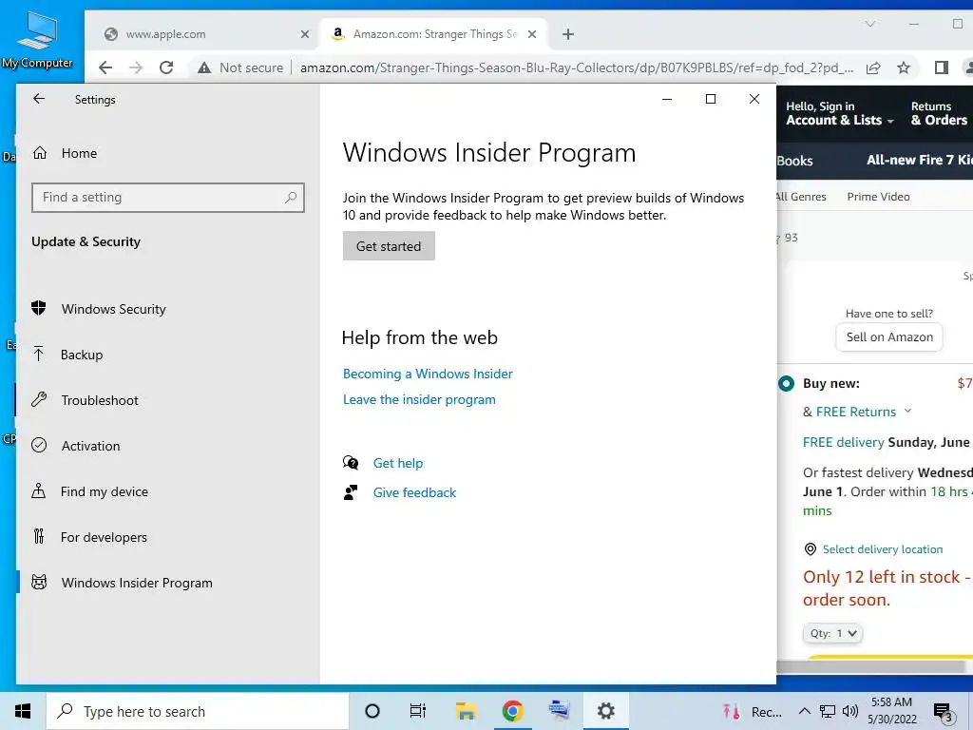Click the Backup upload arrow icon

coord(38,354)
